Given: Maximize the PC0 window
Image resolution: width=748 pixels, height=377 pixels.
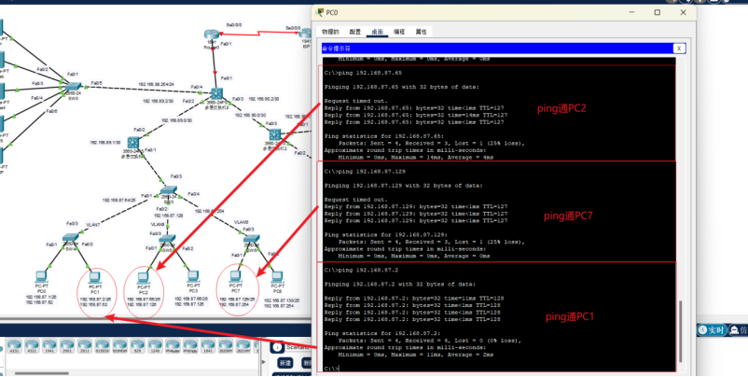Looking at the screenshot, I should 658,12.
